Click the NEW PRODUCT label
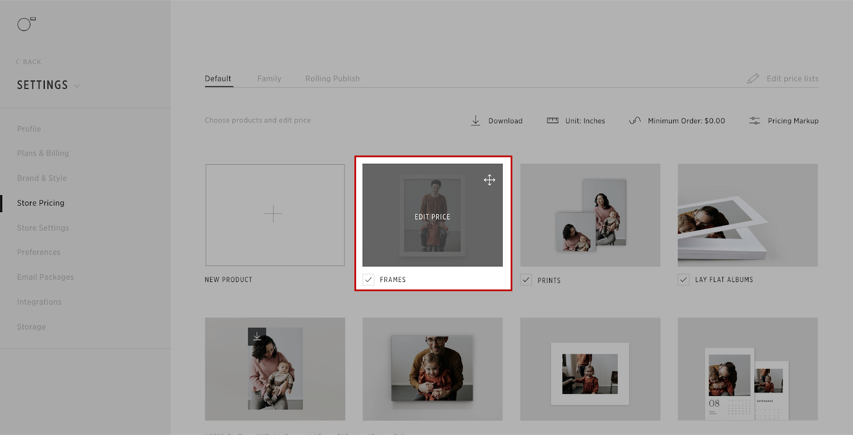This screenshot has width=853, height=435. point(229,279)
